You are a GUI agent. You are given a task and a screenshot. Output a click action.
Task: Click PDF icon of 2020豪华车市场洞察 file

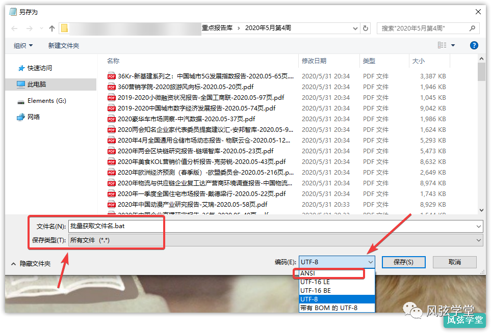pos(112,119)
